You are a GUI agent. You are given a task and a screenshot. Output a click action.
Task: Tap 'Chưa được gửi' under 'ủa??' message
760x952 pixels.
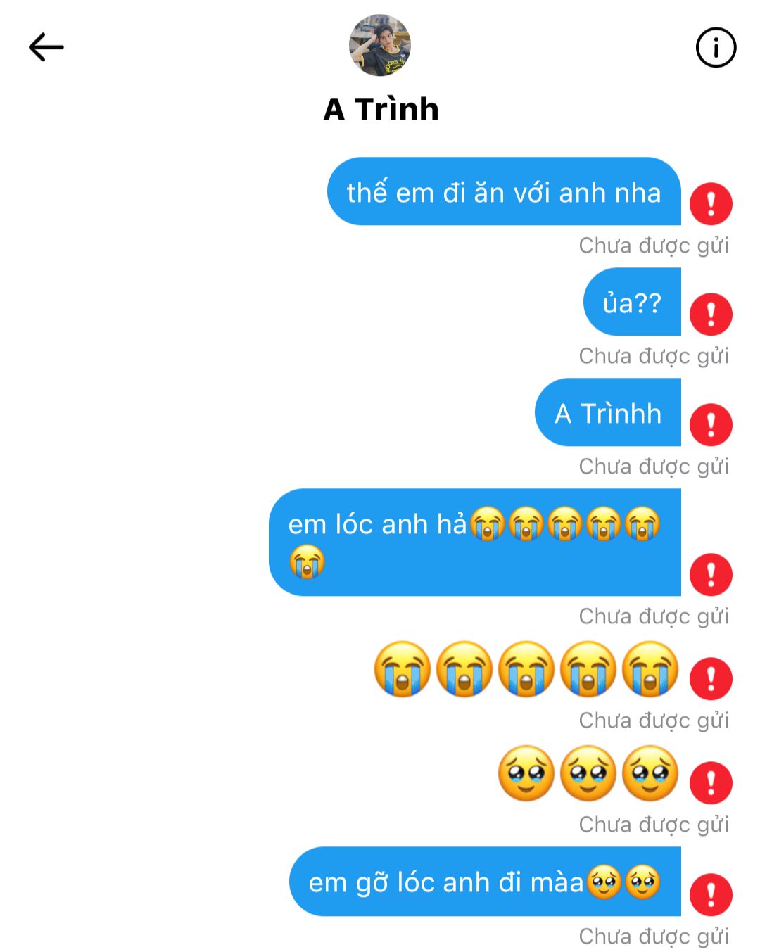654,356
